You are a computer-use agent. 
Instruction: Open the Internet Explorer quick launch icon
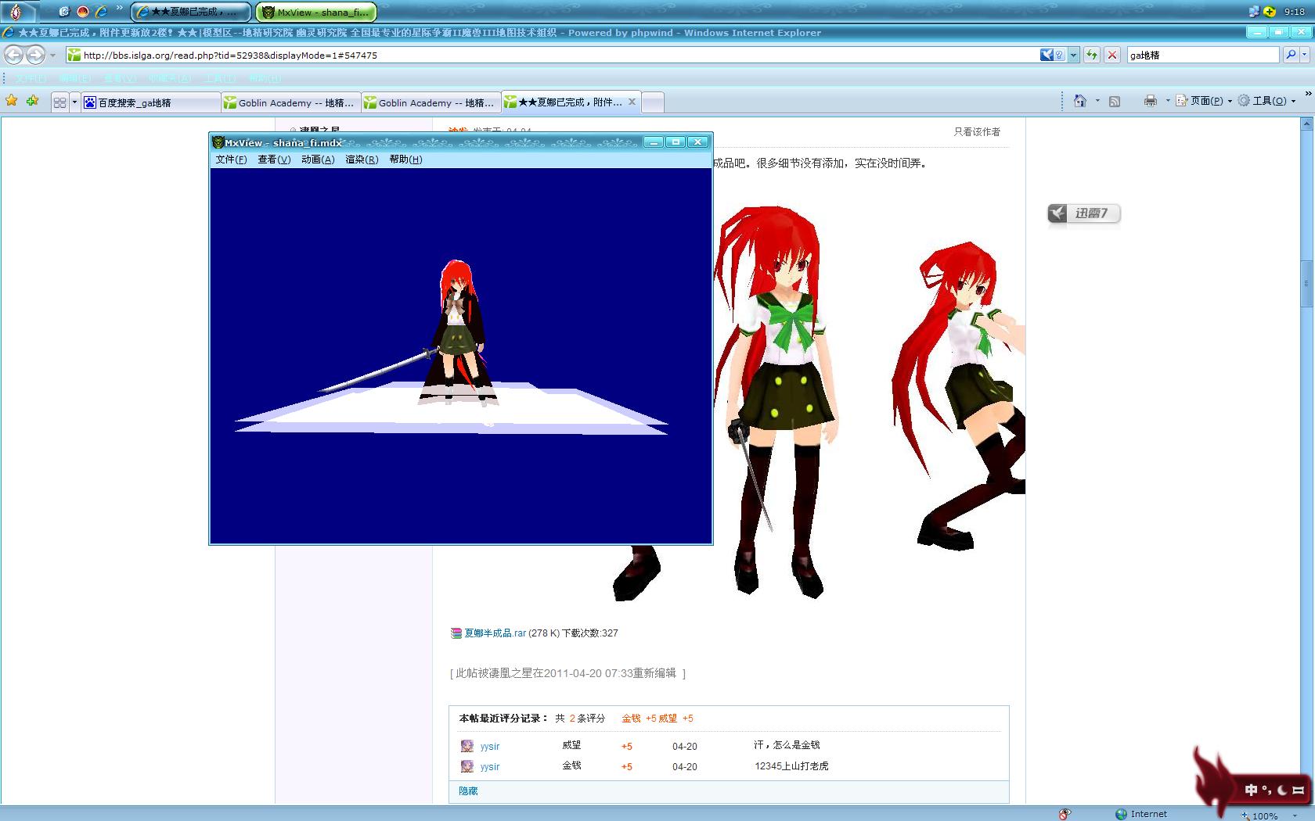tap(101, 12)
